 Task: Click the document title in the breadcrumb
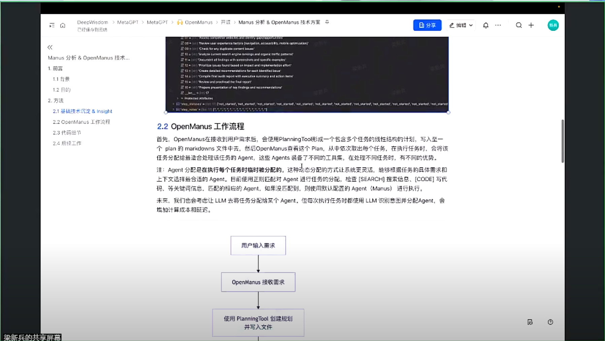tap(279, 22)
